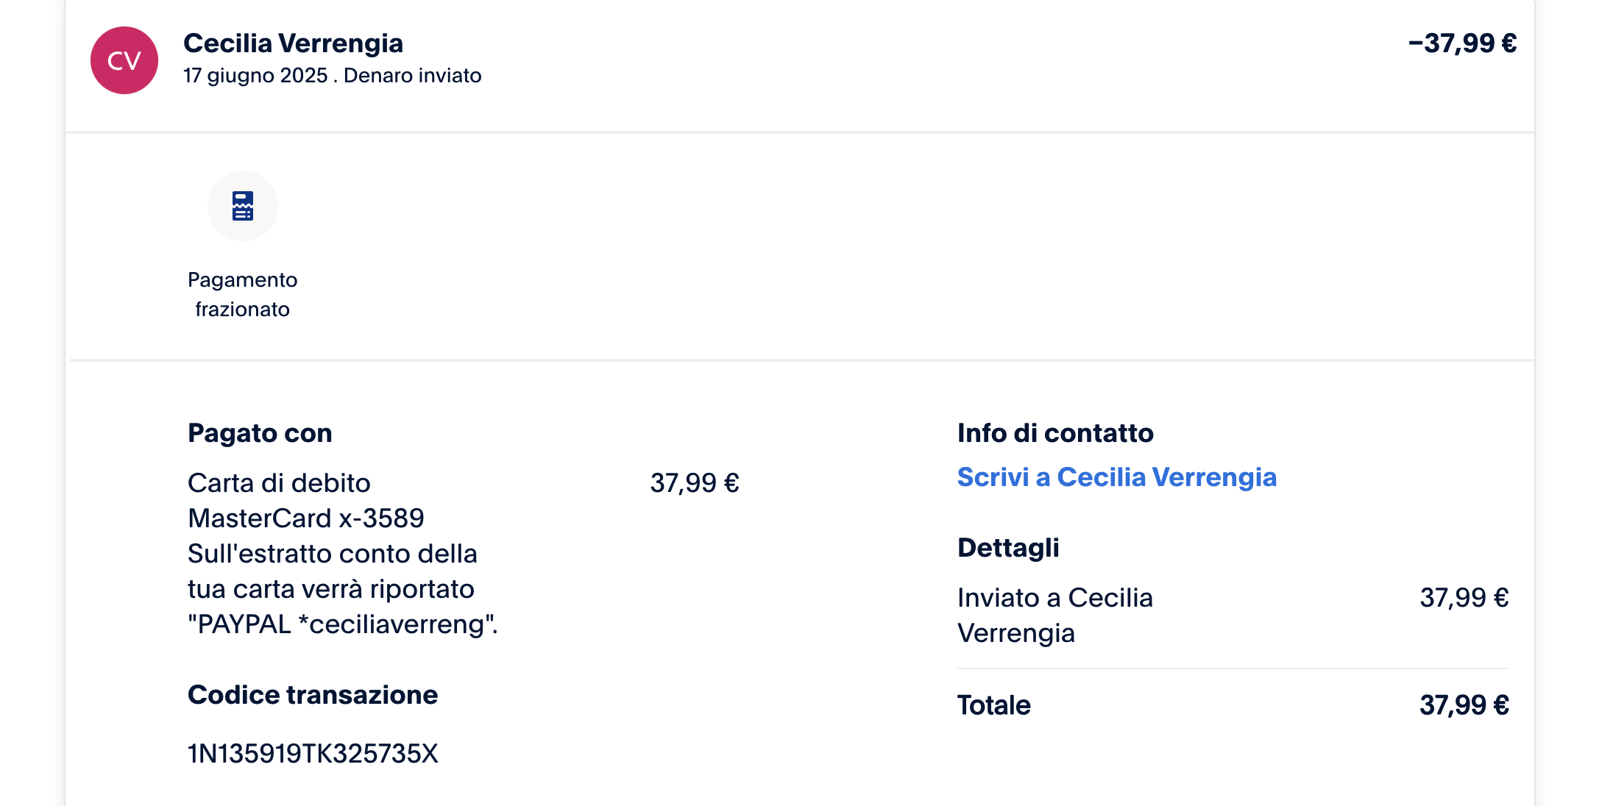Click the 37,99 € amount beside Carta di debito

(x=695, y=483)
